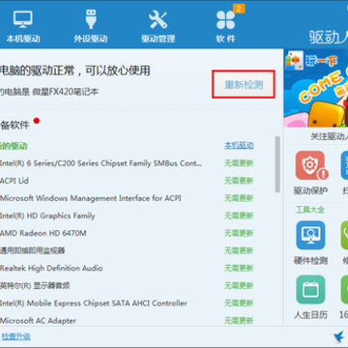The height and width of the screenshot is (348, 348).
Task: Select the Intel 6 Series SMBus Controller row
Action: tap(127, 163)
